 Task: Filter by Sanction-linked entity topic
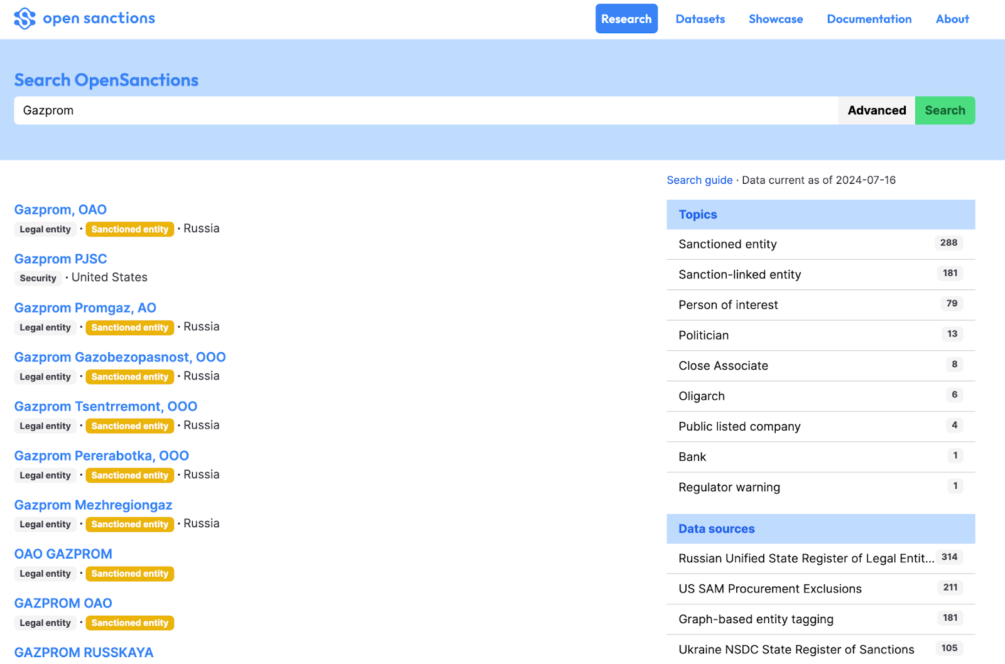pos(820,274)
